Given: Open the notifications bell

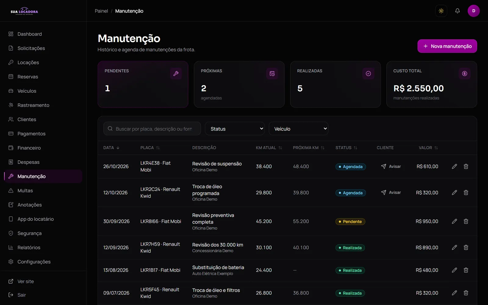Looking at the screenshot, I should pyautogui.click(x=457, y=11).
